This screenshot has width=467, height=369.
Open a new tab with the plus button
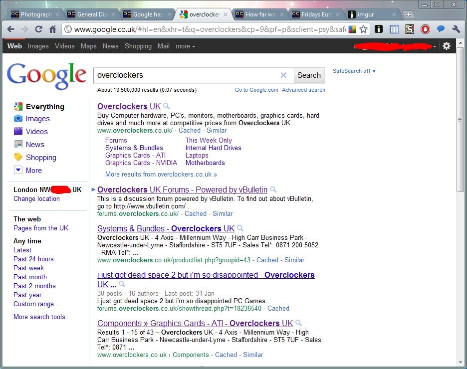click(x=408, y=14)
